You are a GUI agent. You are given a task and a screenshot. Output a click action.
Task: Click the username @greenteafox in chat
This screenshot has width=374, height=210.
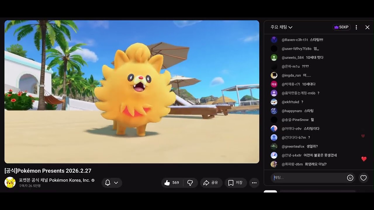(x=293, y=146)
